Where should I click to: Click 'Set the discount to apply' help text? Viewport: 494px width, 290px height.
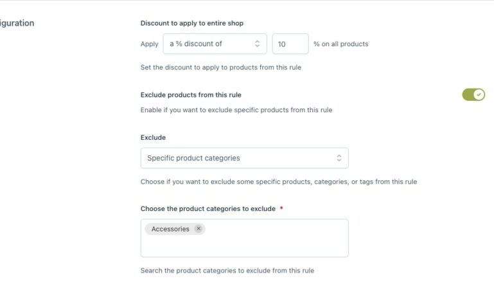pyautogui.click(x=220, y=67)
